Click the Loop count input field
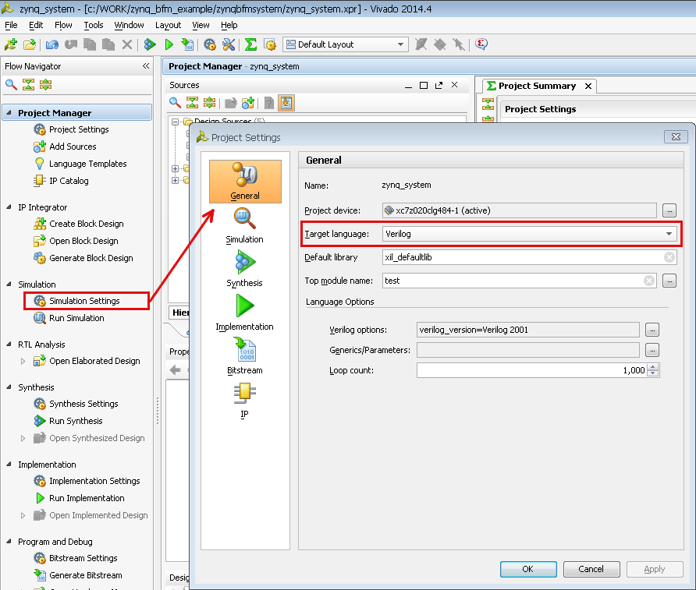This screenshot has width=696, height=590. point(532,370)
